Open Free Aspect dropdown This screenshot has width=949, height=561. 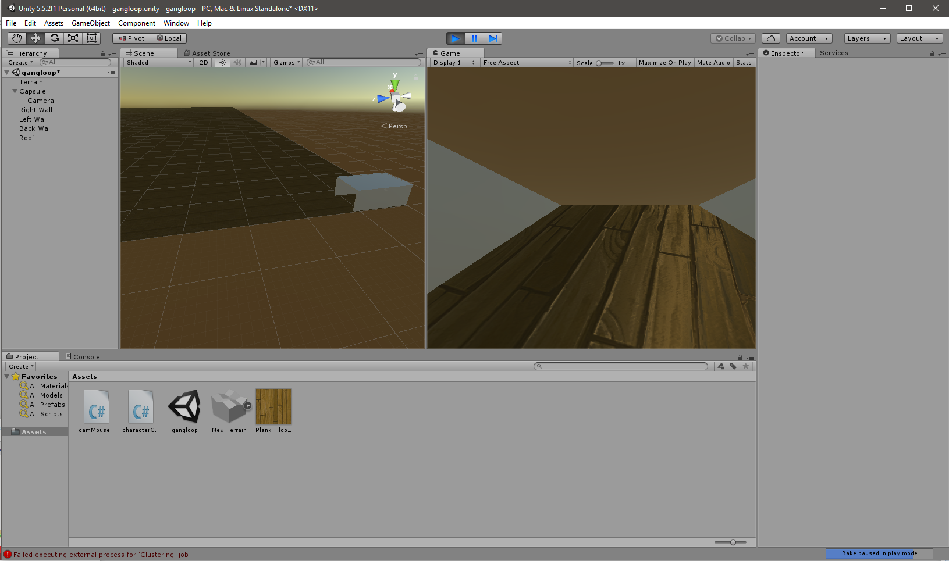527,62
